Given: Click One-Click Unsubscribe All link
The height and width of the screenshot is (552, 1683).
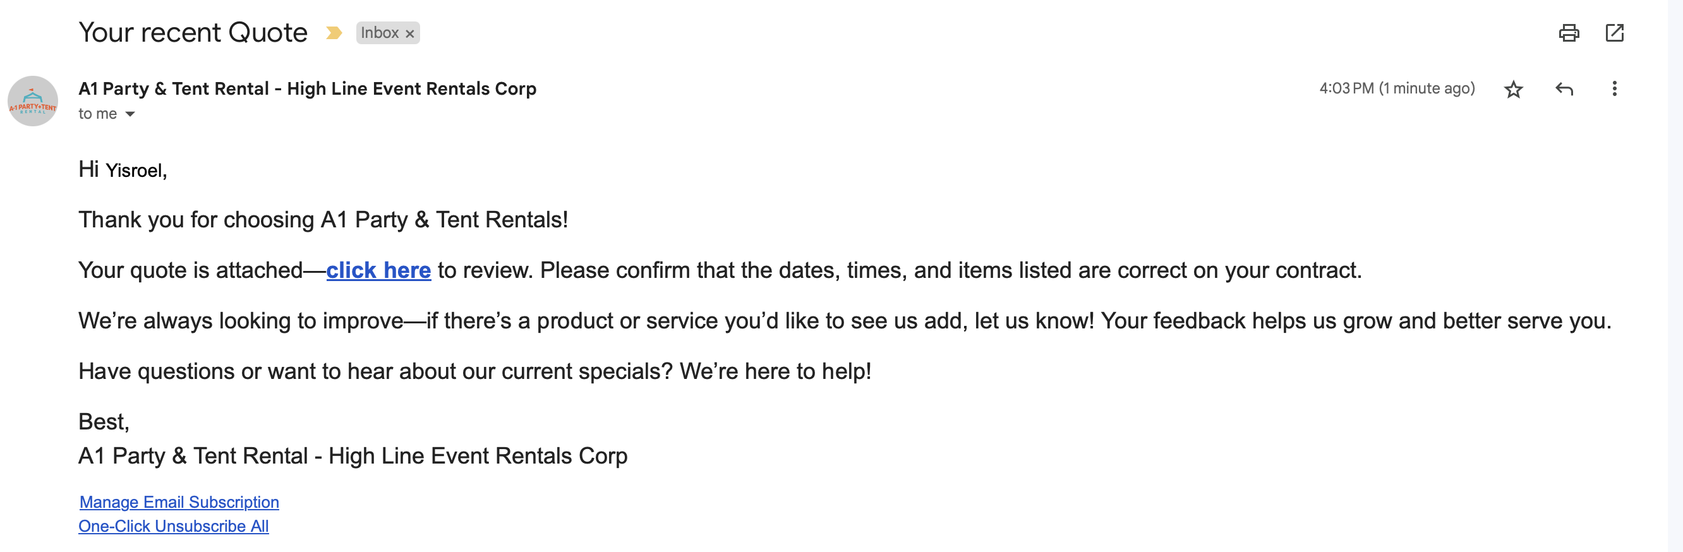Looking at the screenshot, I should [x=173, y=526].
